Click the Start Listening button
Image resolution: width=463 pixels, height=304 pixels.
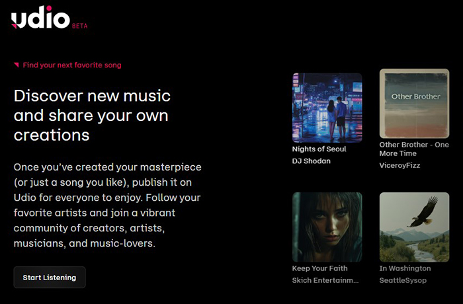click(x=50, y=278)
